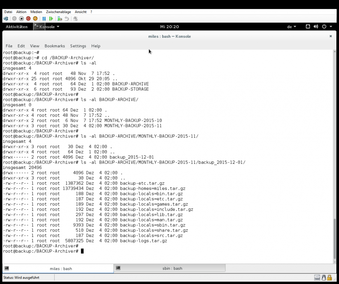339x284 pixels.
Task: Click the Ctrl+Alt+Del toolbar icon
Action: pos(6,19)
